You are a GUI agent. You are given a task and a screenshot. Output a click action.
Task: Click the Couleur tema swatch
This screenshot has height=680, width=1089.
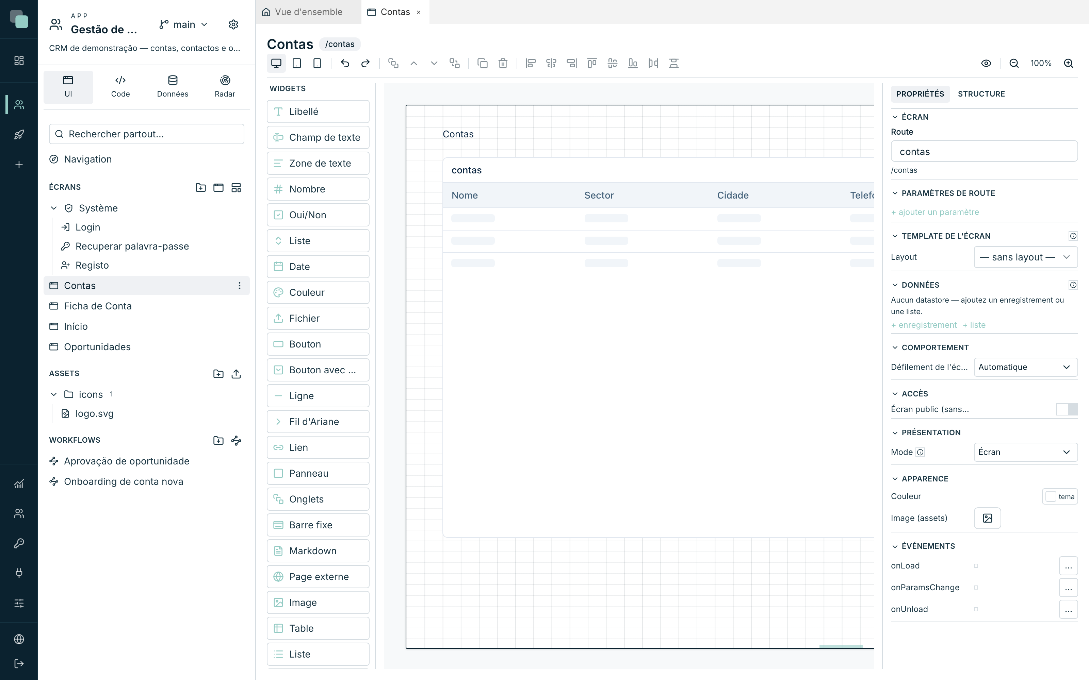[1060, 496]
